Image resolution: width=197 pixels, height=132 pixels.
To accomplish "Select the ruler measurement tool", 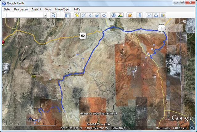I will click(x=139, y=15).
